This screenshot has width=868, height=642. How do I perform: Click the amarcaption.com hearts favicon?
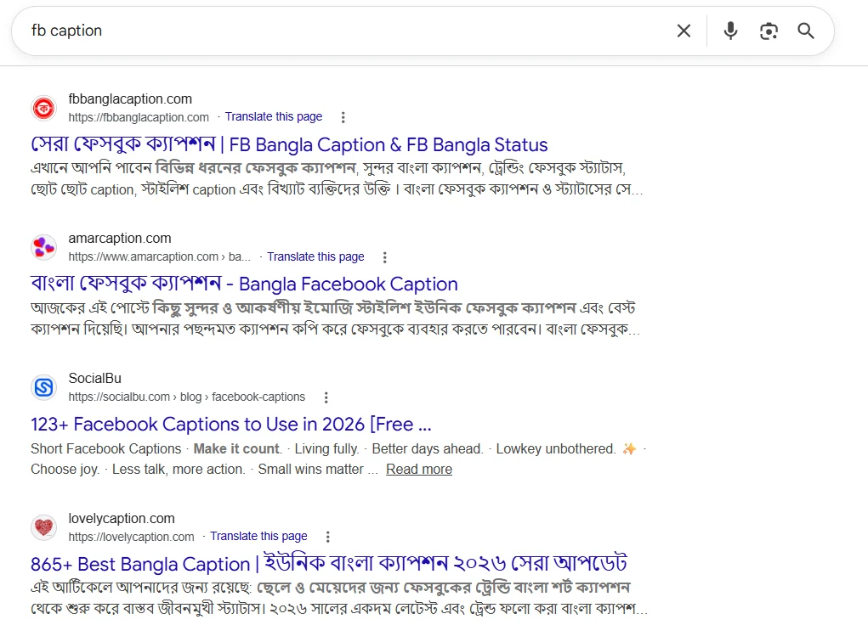43,247
